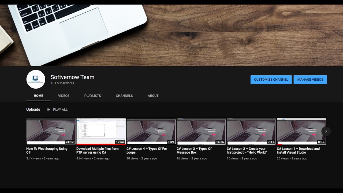Click title "Download Multiple files from FTP server"
This screenshot has width=343, height=193.
pos(98,151)
